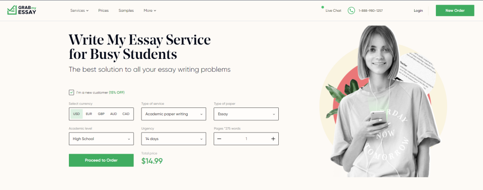Select USD currency option
This screenshot has height=190, width=483.
click(76, 114)
